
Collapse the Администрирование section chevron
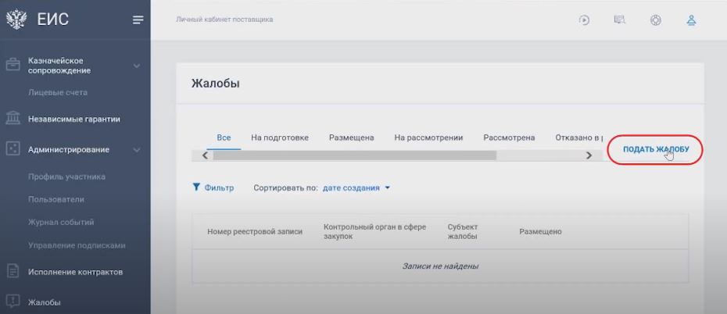137,150
